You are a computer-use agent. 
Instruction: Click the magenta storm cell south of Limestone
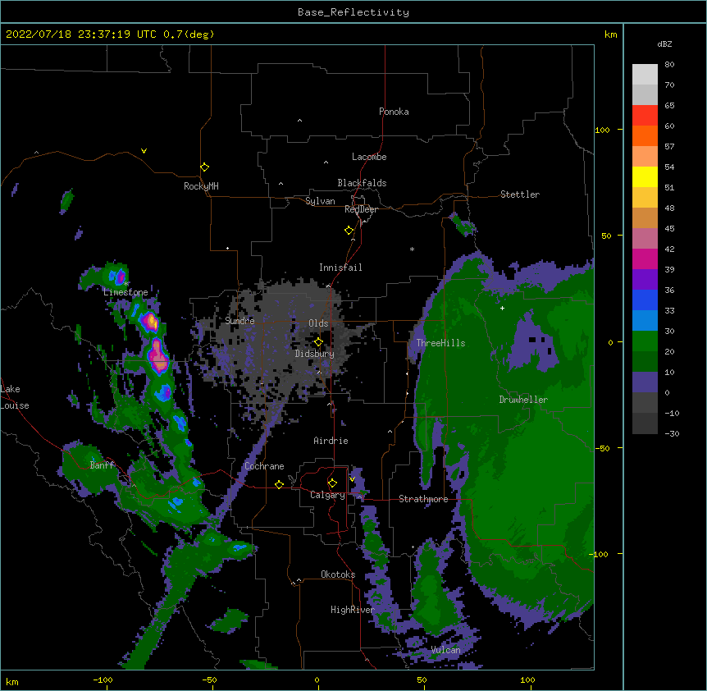click(x=157, y=356)
